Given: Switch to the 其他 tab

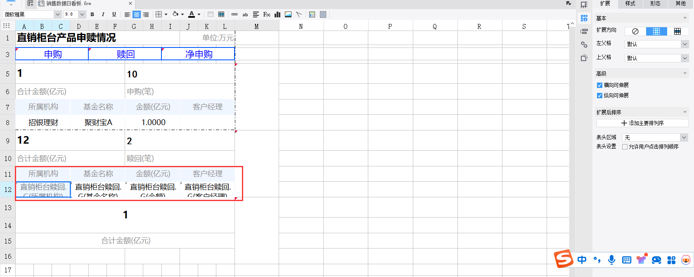Looking at the screenshot, I should pos(680,4).
